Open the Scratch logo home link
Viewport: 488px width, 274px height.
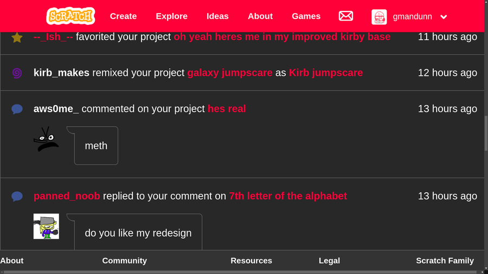pyautogui.click(x=70, y=16)
